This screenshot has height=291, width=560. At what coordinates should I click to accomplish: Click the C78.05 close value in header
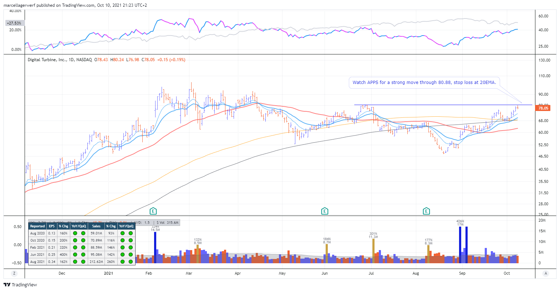148,60
